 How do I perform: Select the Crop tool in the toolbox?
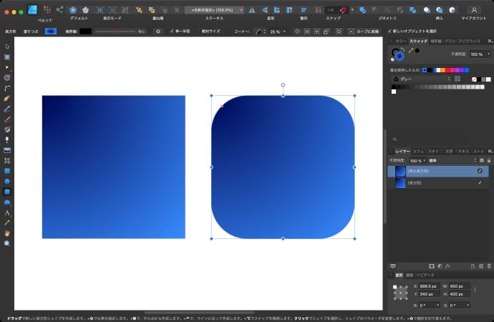point(7,160)
